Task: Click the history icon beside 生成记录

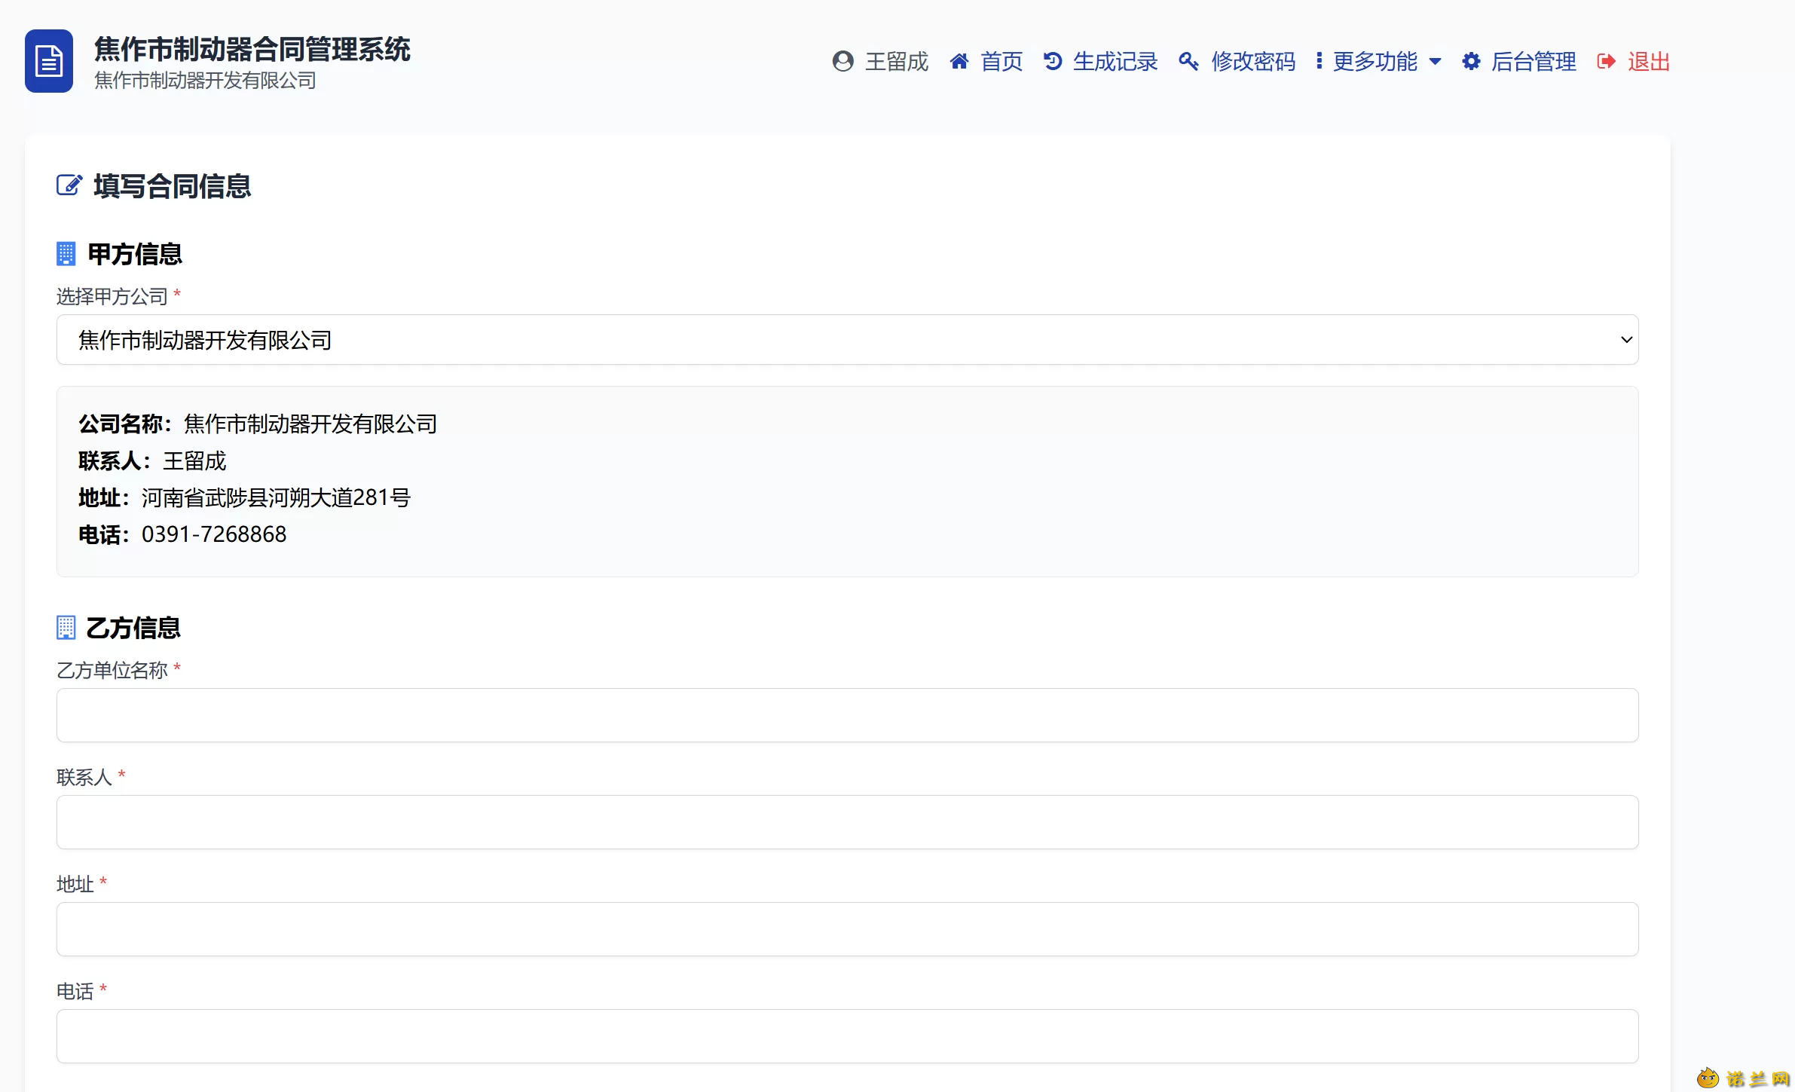Action: click(x=1053, y=61)
